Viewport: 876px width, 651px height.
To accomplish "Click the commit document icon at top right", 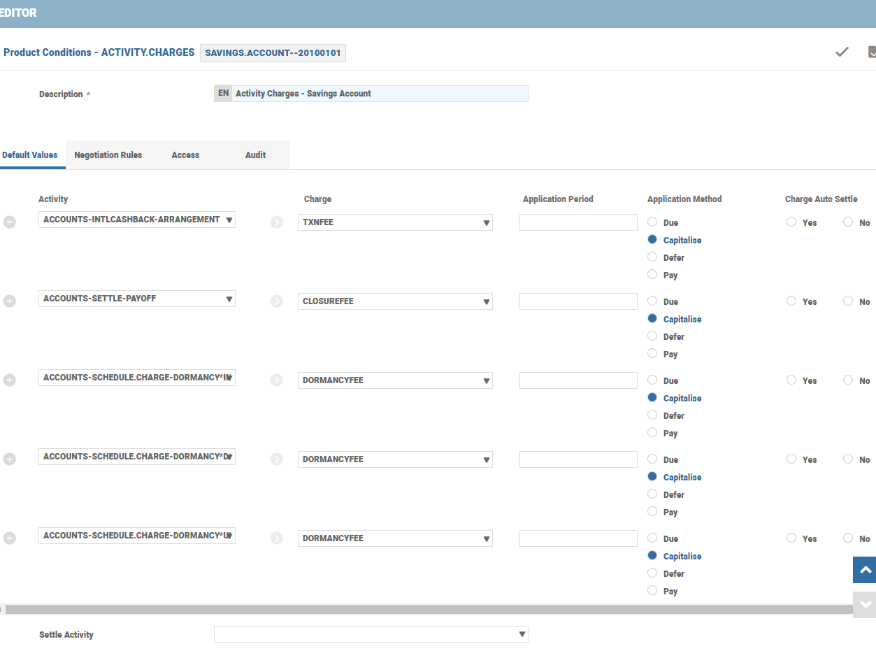I will 871,52.
